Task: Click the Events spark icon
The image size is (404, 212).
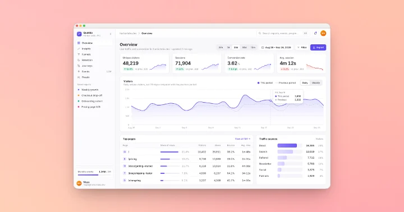Action: [79, 71]
